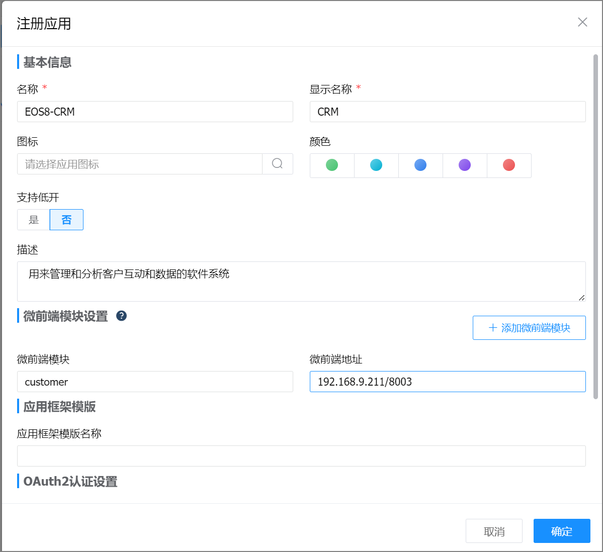Open the 请选择应用图标 selection field
The image size is (603, 552).
pyautogui.click(x=140, y=164)
